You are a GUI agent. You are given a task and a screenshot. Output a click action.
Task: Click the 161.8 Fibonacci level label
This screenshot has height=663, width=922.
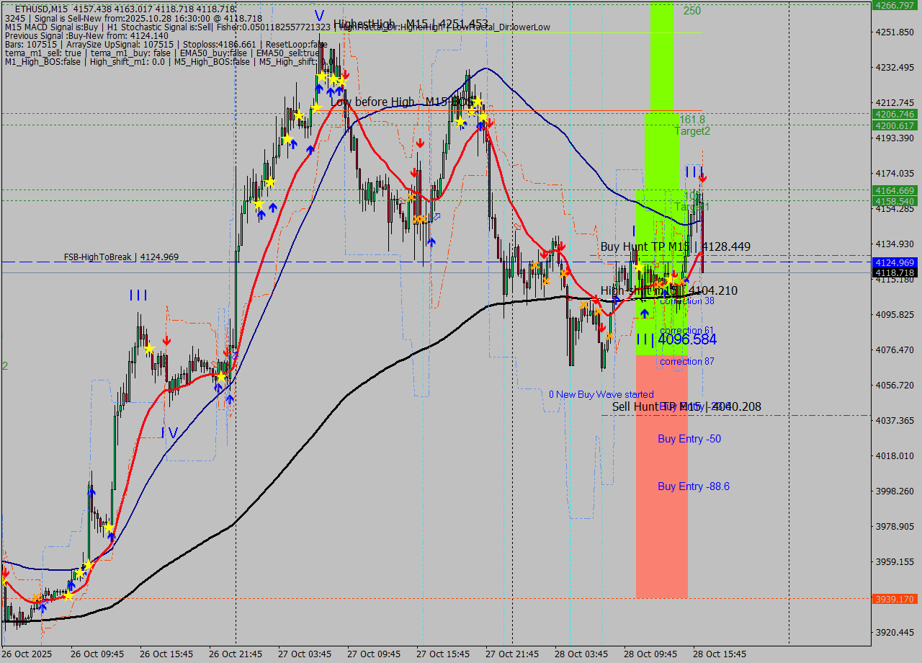tap(692, 120)
